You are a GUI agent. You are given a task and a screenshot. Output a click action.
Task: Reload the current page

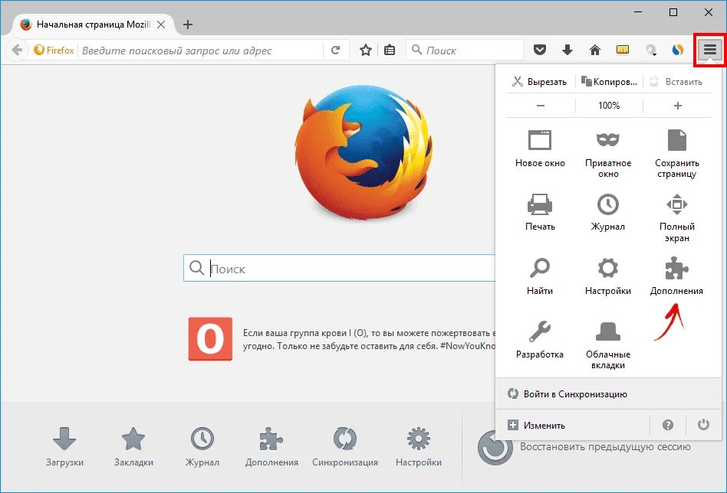coord(336,50)
